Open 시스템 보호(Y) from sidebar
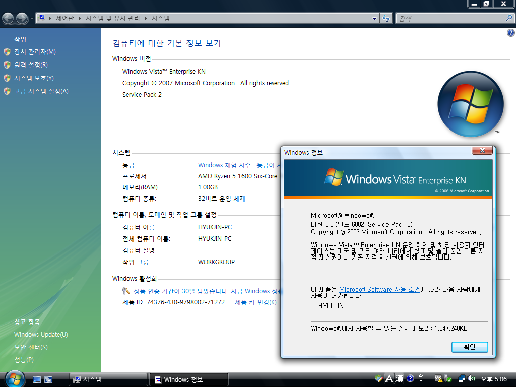 click(34, 78)
